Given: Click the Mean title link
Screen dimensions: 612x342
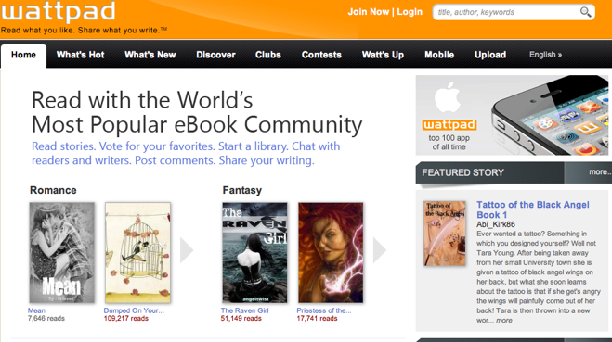Looking at the screenshot, I should point(36,310).
